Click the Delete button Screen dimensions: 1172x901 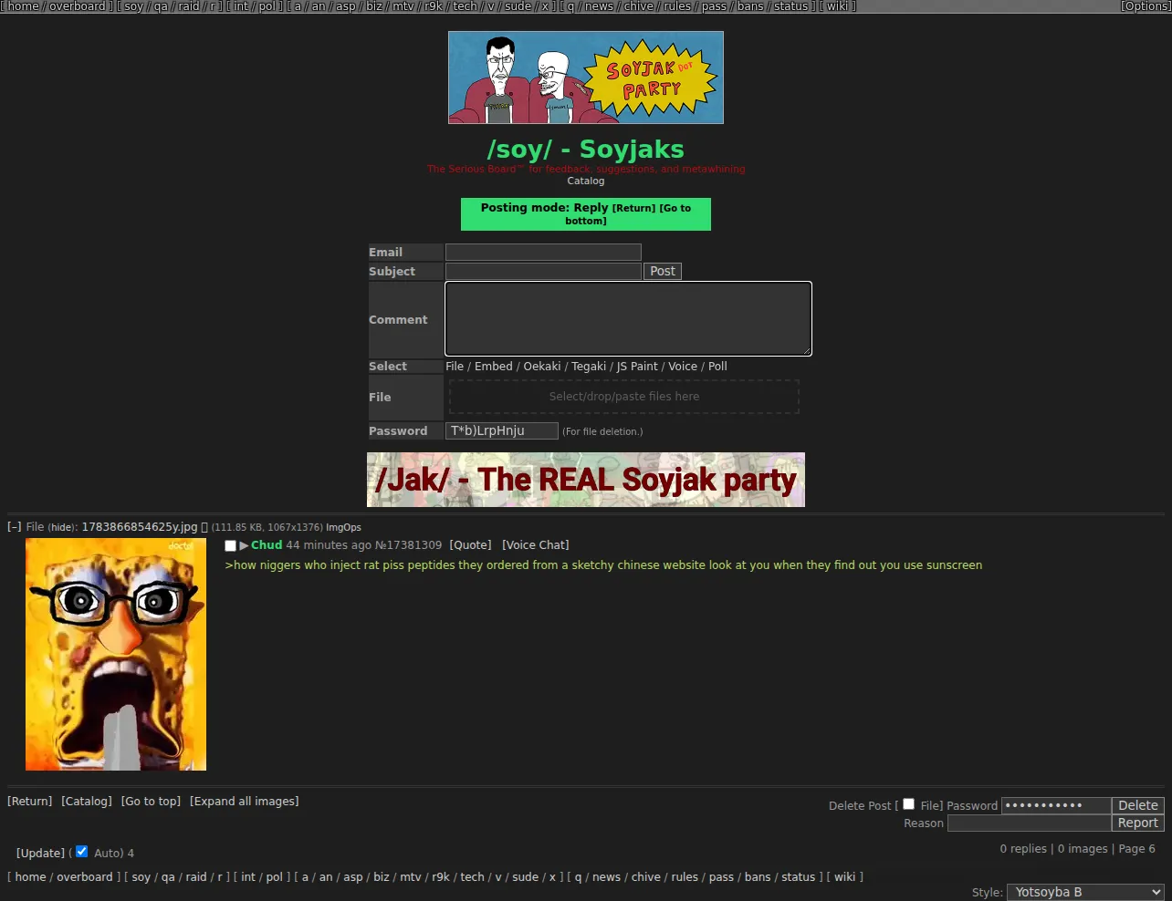[1138, 805]
